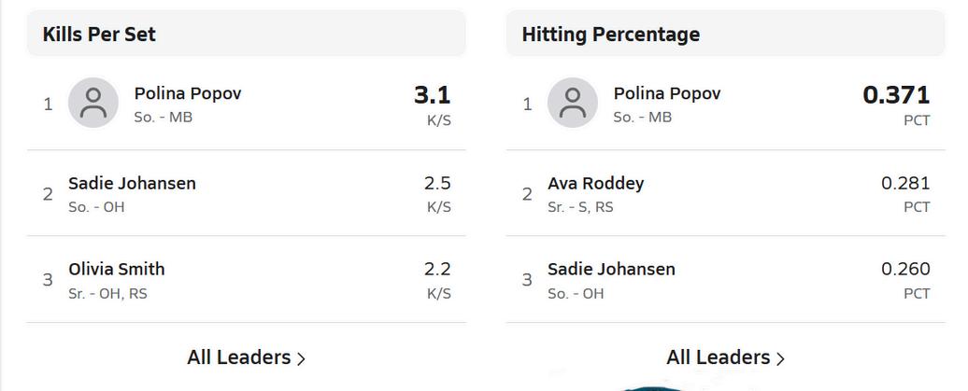Click Polina Popov's avatar in Hitting Percentage

[x=572, y=104]
